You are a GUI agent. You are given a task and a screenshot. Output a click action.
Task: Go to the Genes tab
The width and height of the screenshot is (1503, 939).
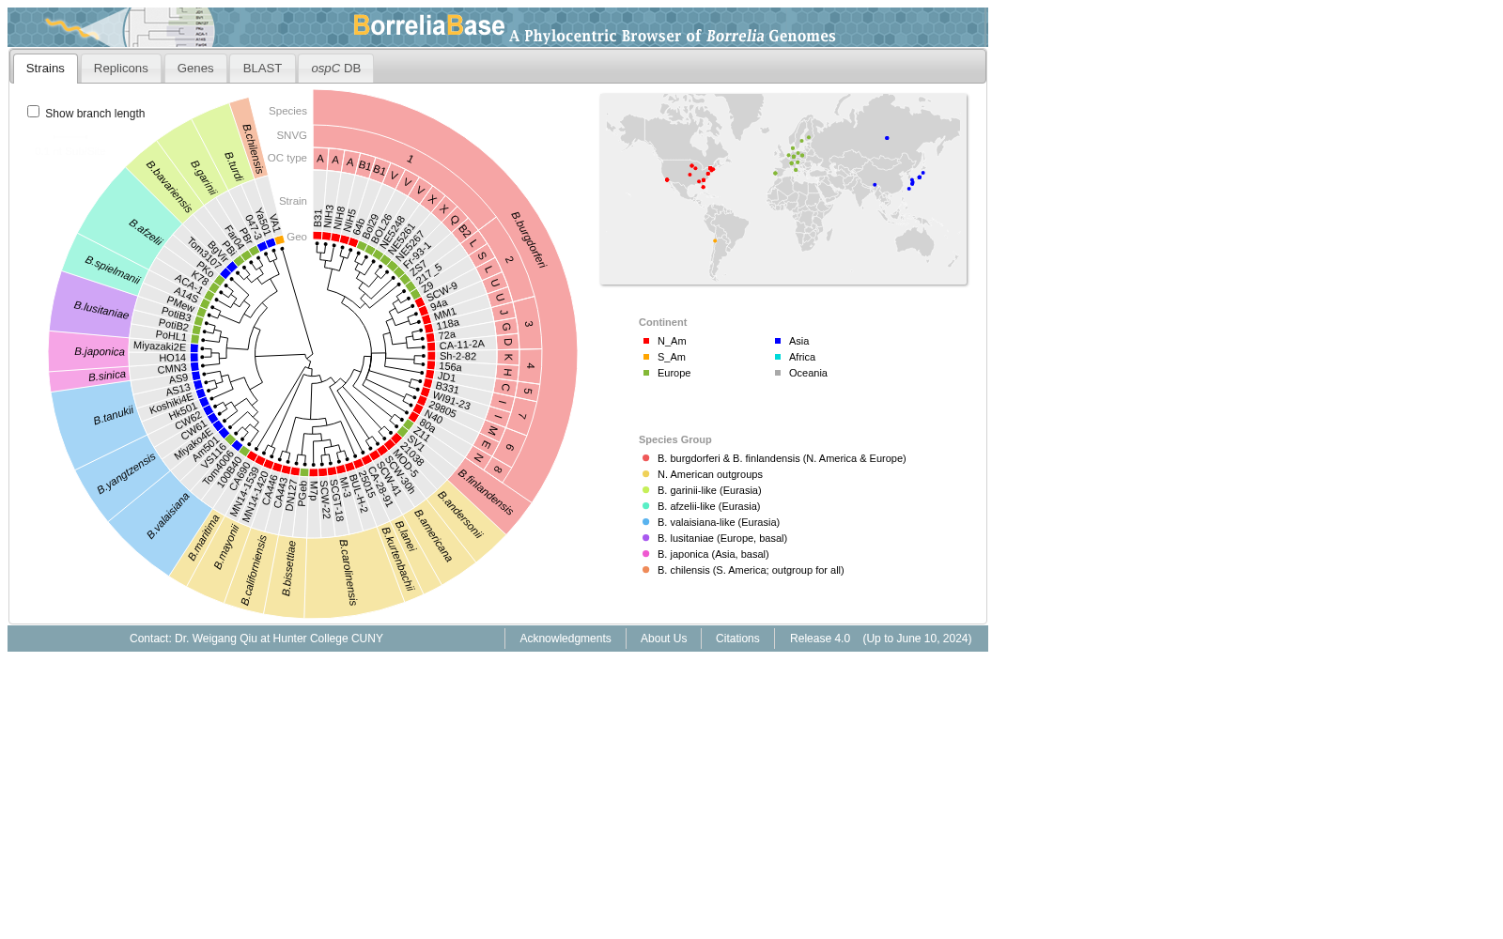[195, 69]
